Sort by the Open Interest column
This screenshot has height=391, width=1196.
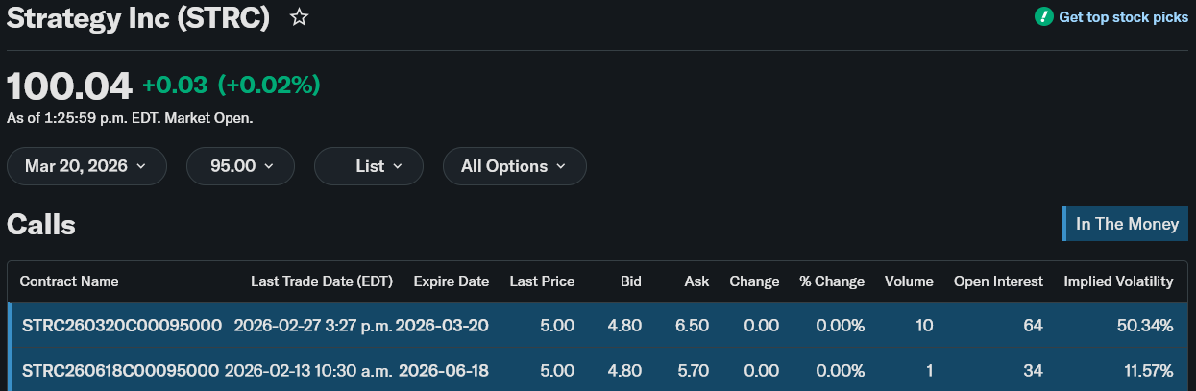click(998, 281)
